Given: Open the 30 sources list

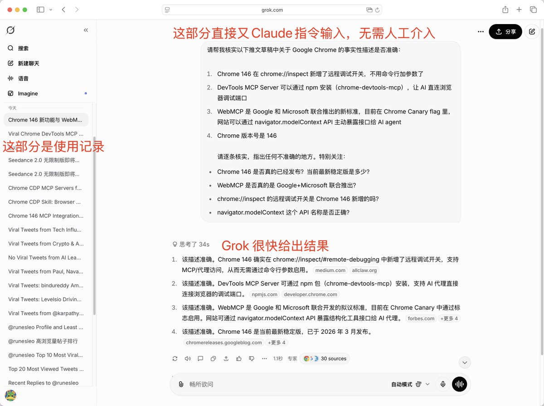Looking at the screenshot, I should click(325, 358).
